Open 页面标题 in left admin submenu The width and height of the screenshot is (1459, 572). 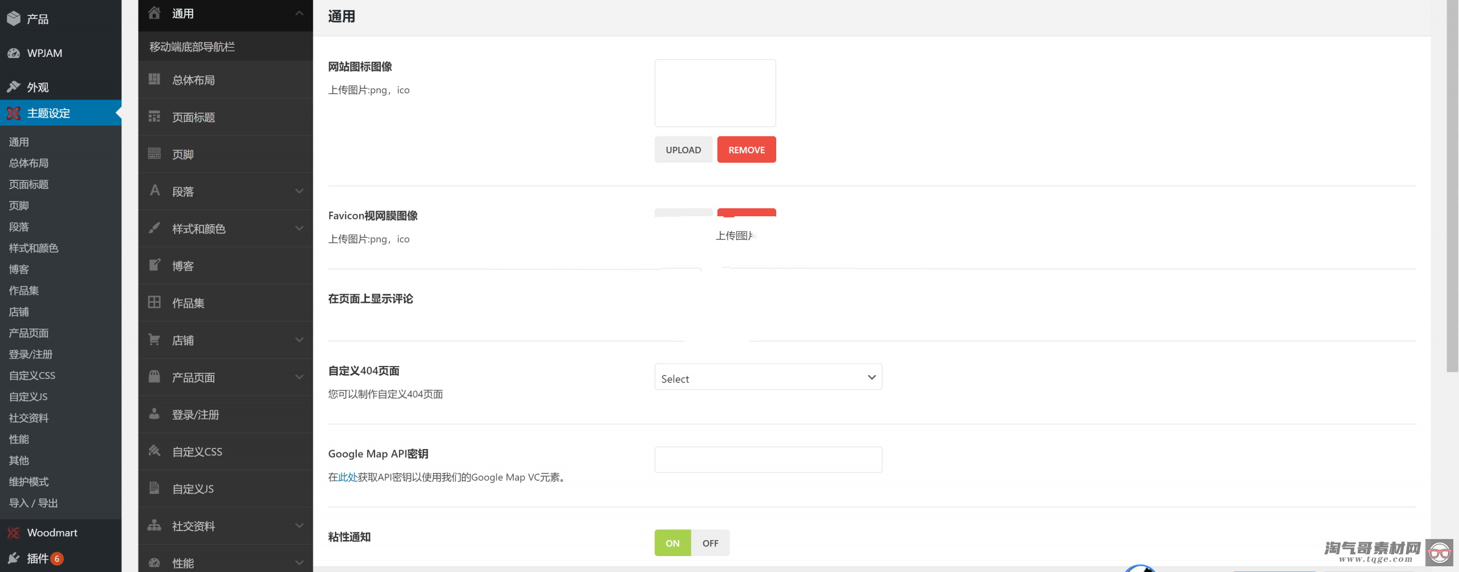point(28,184)
